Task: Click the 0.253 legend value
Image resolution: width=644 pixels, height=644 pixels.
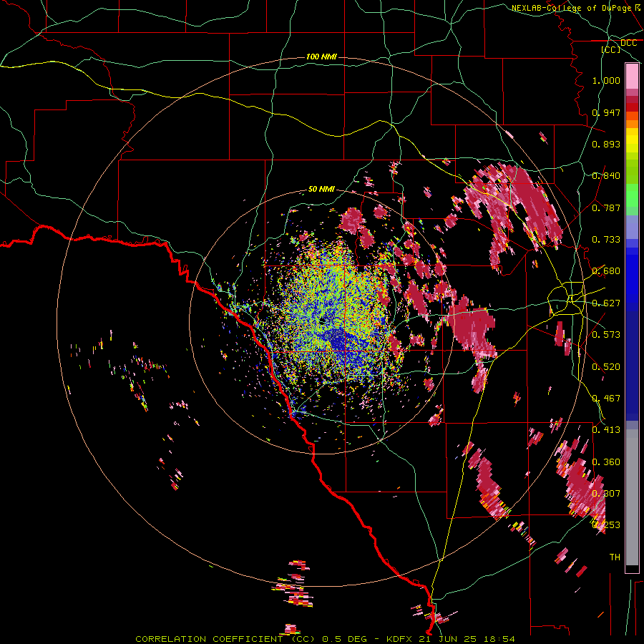Action: (606, 525)
